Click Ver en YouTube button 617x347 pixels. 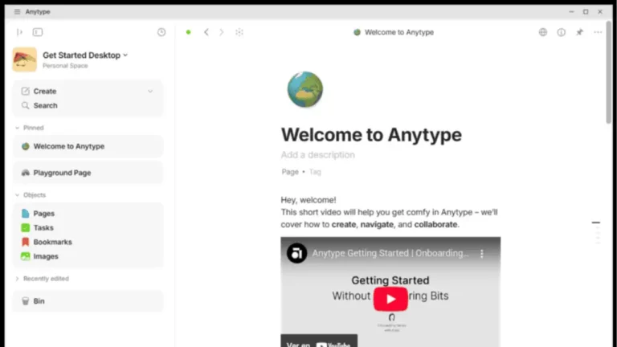click(319, 341)
